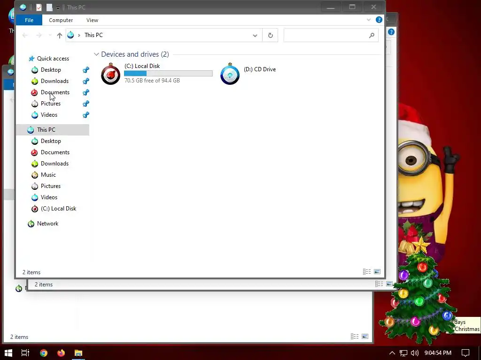Switch to large icons view in rearmost window
The image size is (481, 360).
tap(365, 337)
